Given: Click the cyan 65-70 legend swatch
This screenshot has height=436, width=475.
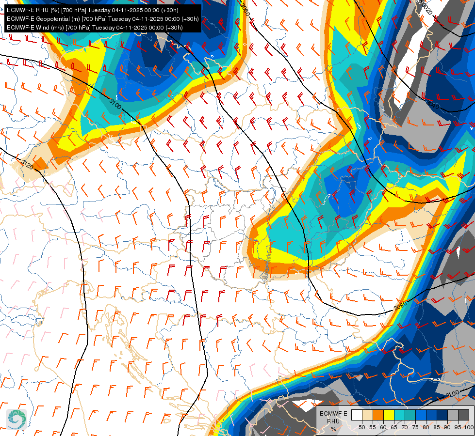Looking at the screenshot, I should 399,415.
